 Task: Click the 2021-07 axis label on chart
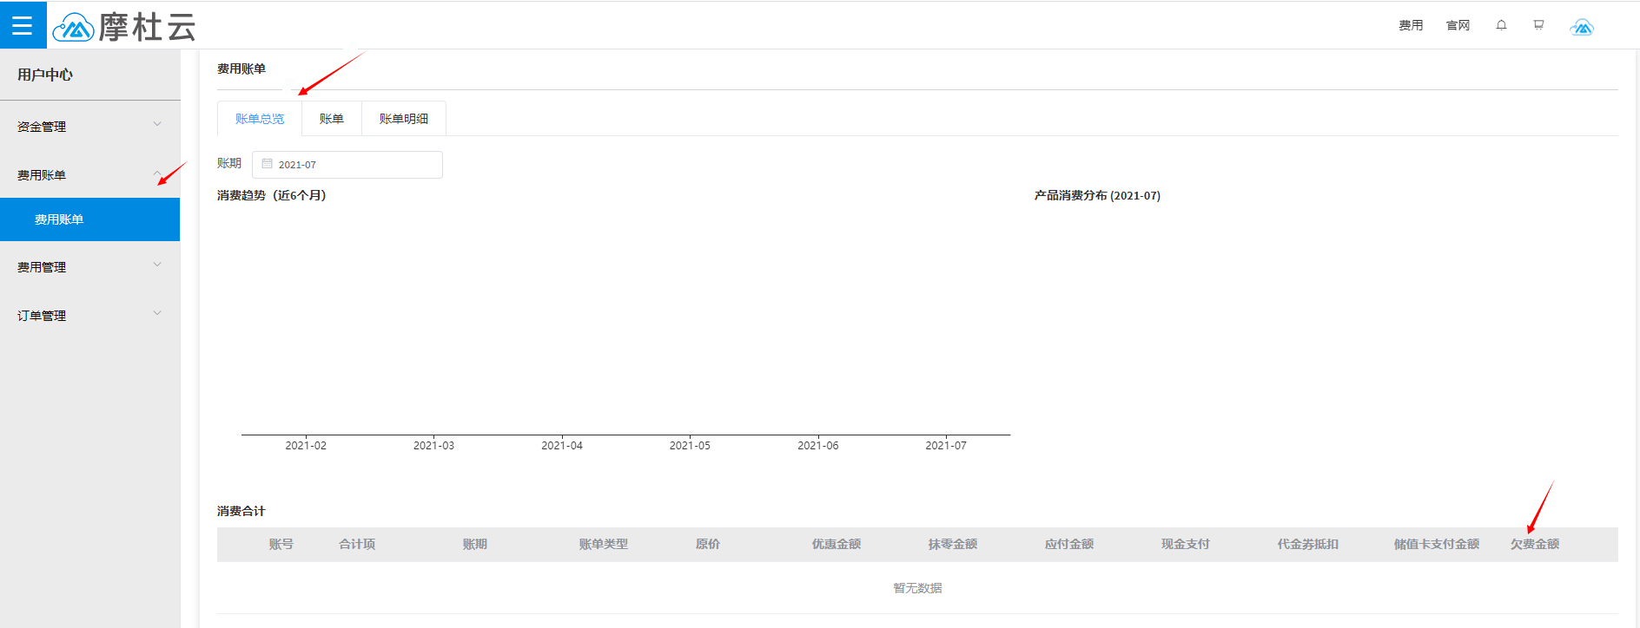945,446
